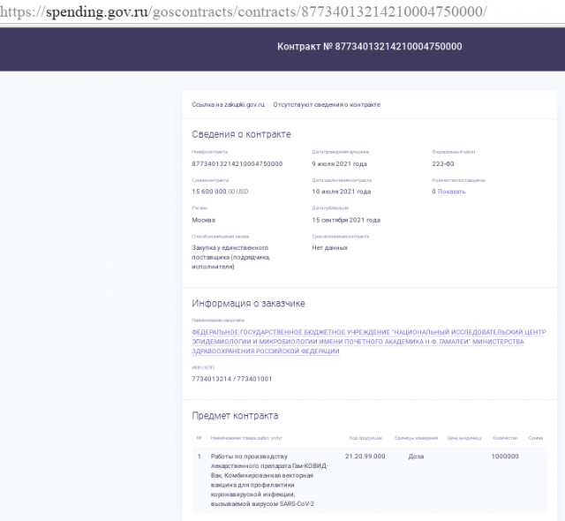Click 'Код продукции' table column header
Viewport: 565px width, 521px height.
[365, 438]
